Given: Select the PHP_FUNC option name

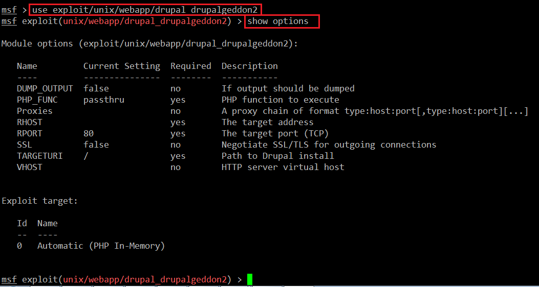Looking at the screenshot, I should (39, 100).
